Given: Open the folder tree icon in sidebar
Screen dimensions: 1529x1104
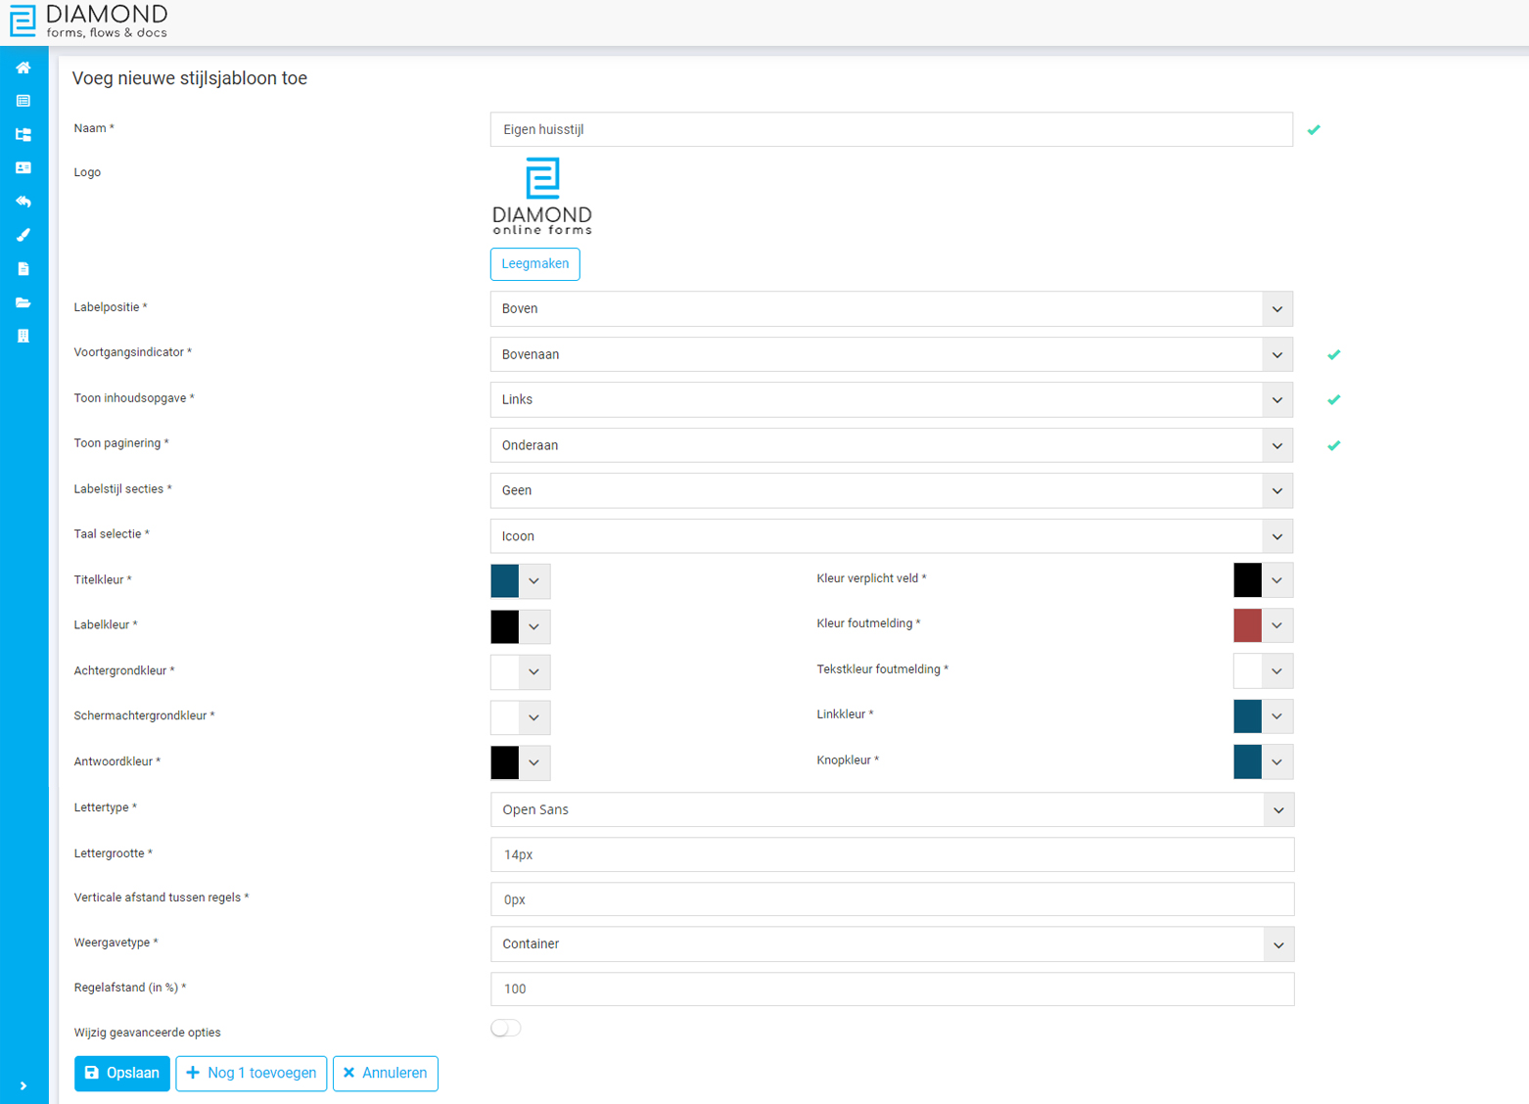Looking at the screenshot, I should point(23,134).
